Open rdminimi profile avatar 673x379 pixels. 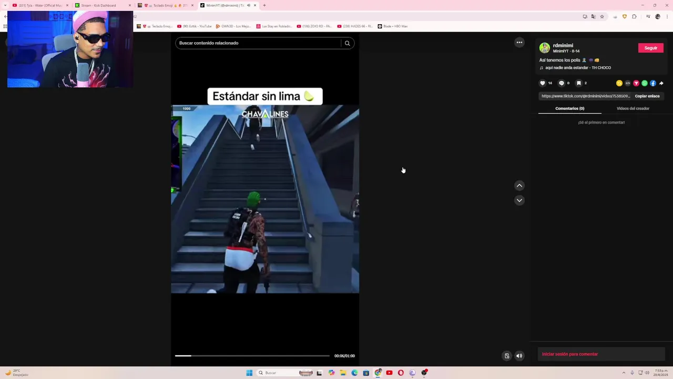click(545, 48)
